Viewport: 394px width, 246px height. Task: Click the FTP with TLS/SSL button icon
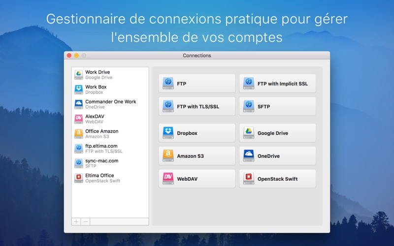(x=168, y=106)
